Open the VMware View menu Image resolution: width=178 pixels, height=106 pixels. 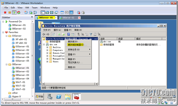[x=20, y=8]
